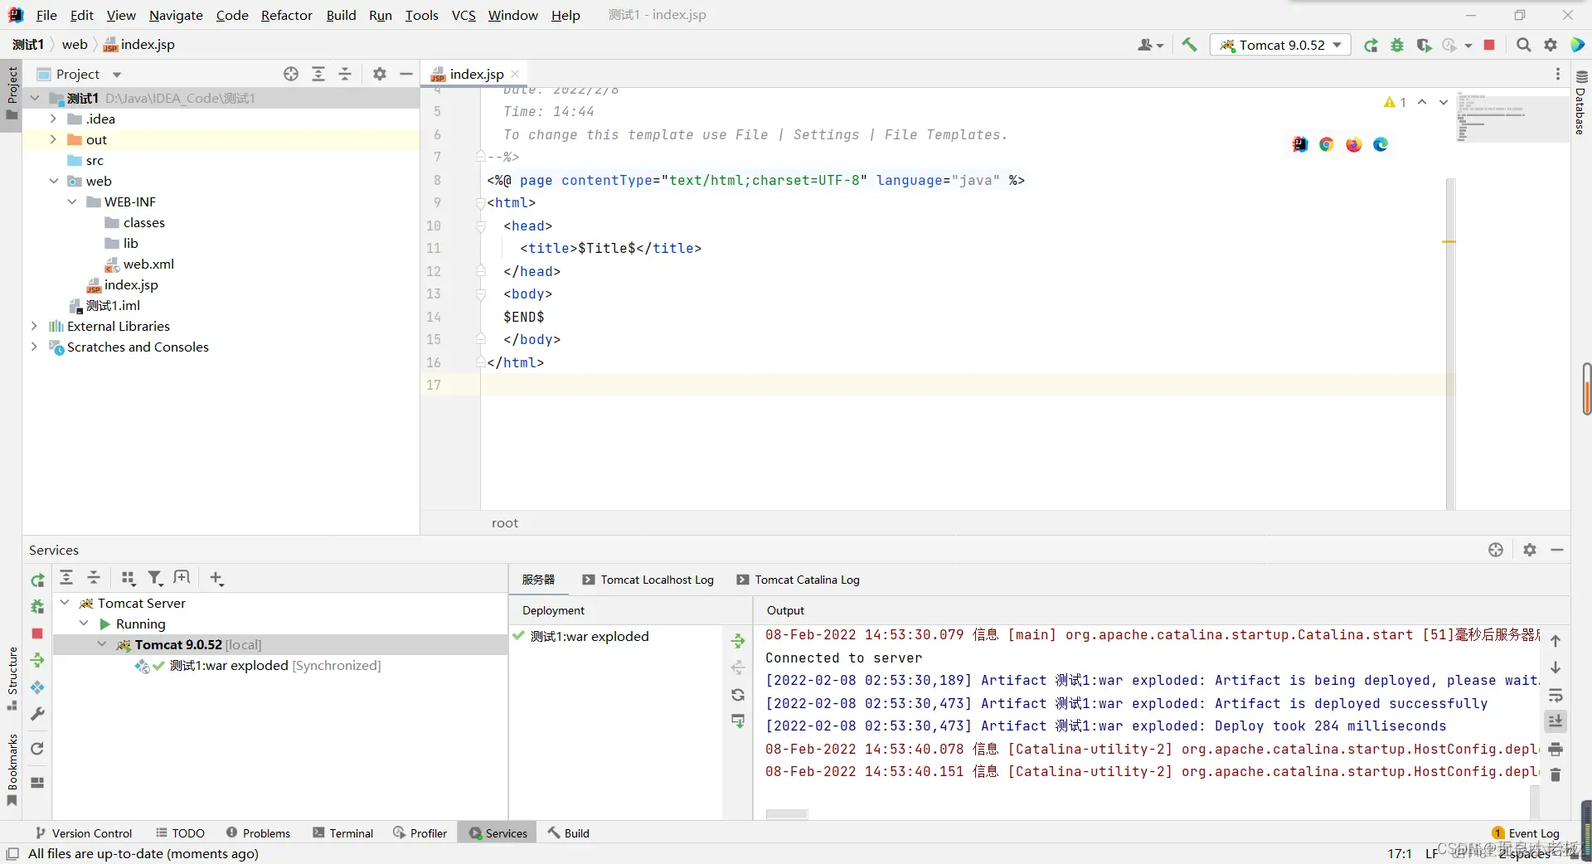Open the Version Control tool window button
1592x864 pixels.
pos(84,833)
